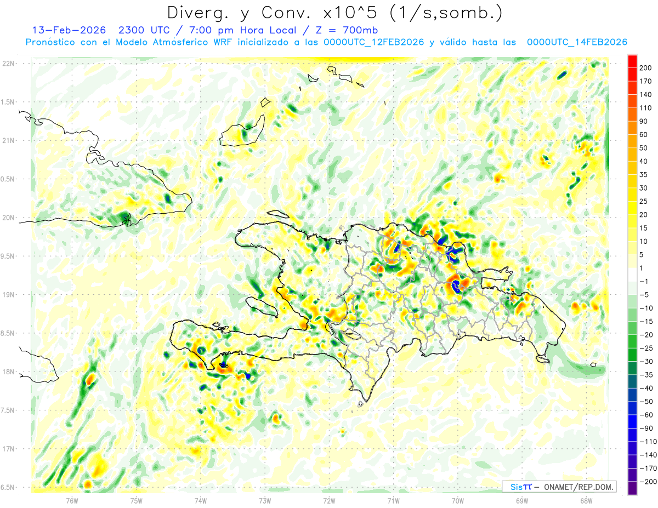
Task: Click the "6.5N" latitude label
Action: [8, 487]
